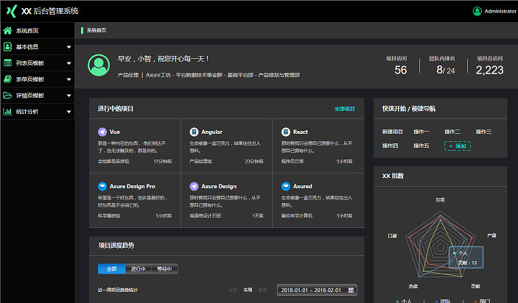Click the 产品经理组 team name
Viewport: 518px width, 303px height.
(x=200, y=162)
